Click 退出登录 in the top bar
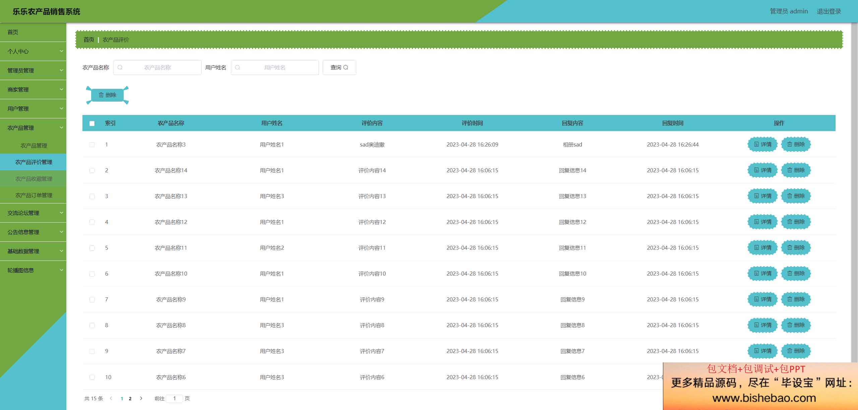858x410 pixels. (829, 11)
